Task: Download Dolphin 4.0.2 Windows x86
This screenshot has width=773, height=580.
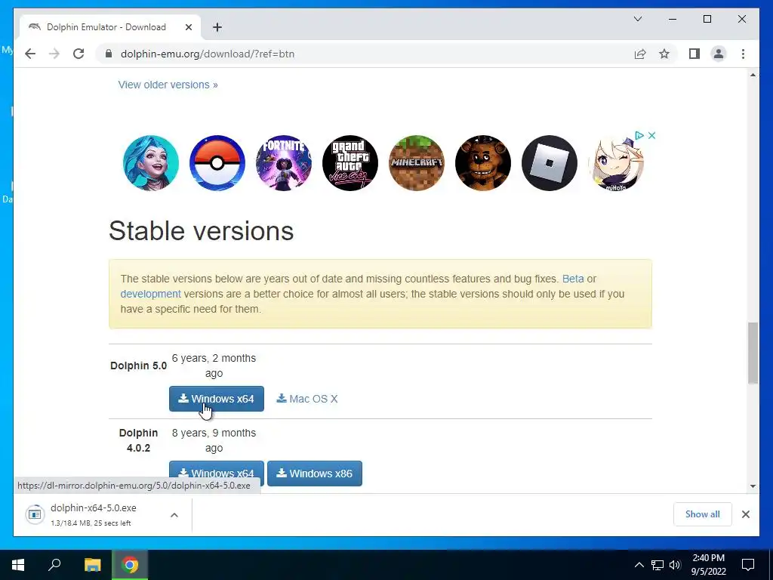Action: 315,473
